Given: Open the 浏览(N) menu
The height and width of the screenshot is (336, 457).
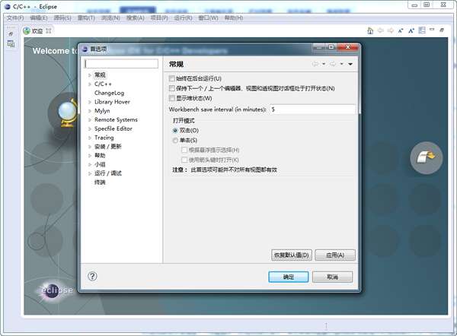Looking at the screenshot, I should pos(110,18).
